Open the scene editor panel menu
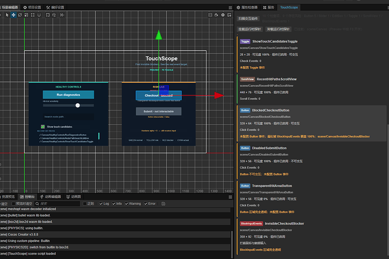389x259 pixels. pyautogui.click(x=230, y=8)
